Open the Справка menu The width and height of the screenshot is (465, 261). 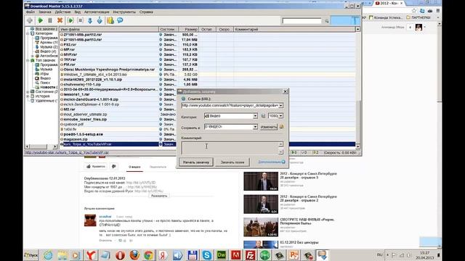(146, 12)
